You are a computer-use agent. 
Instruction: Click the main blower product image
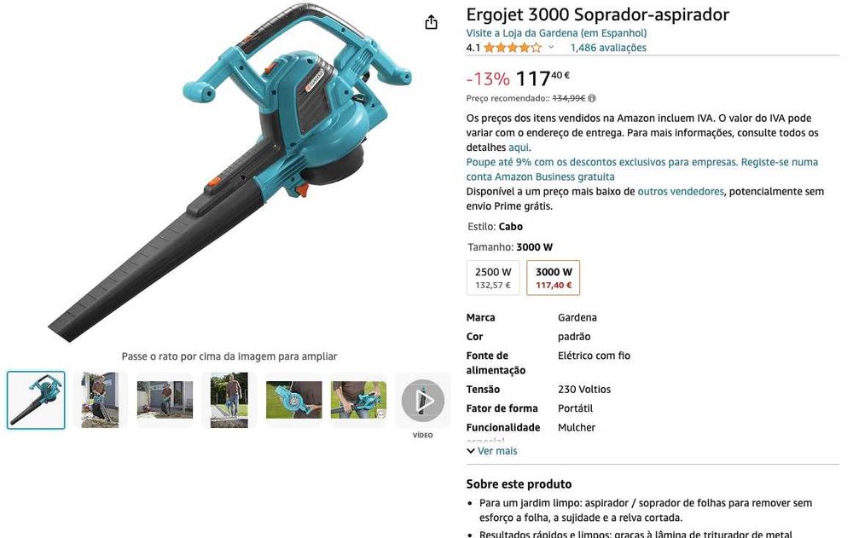229,173
